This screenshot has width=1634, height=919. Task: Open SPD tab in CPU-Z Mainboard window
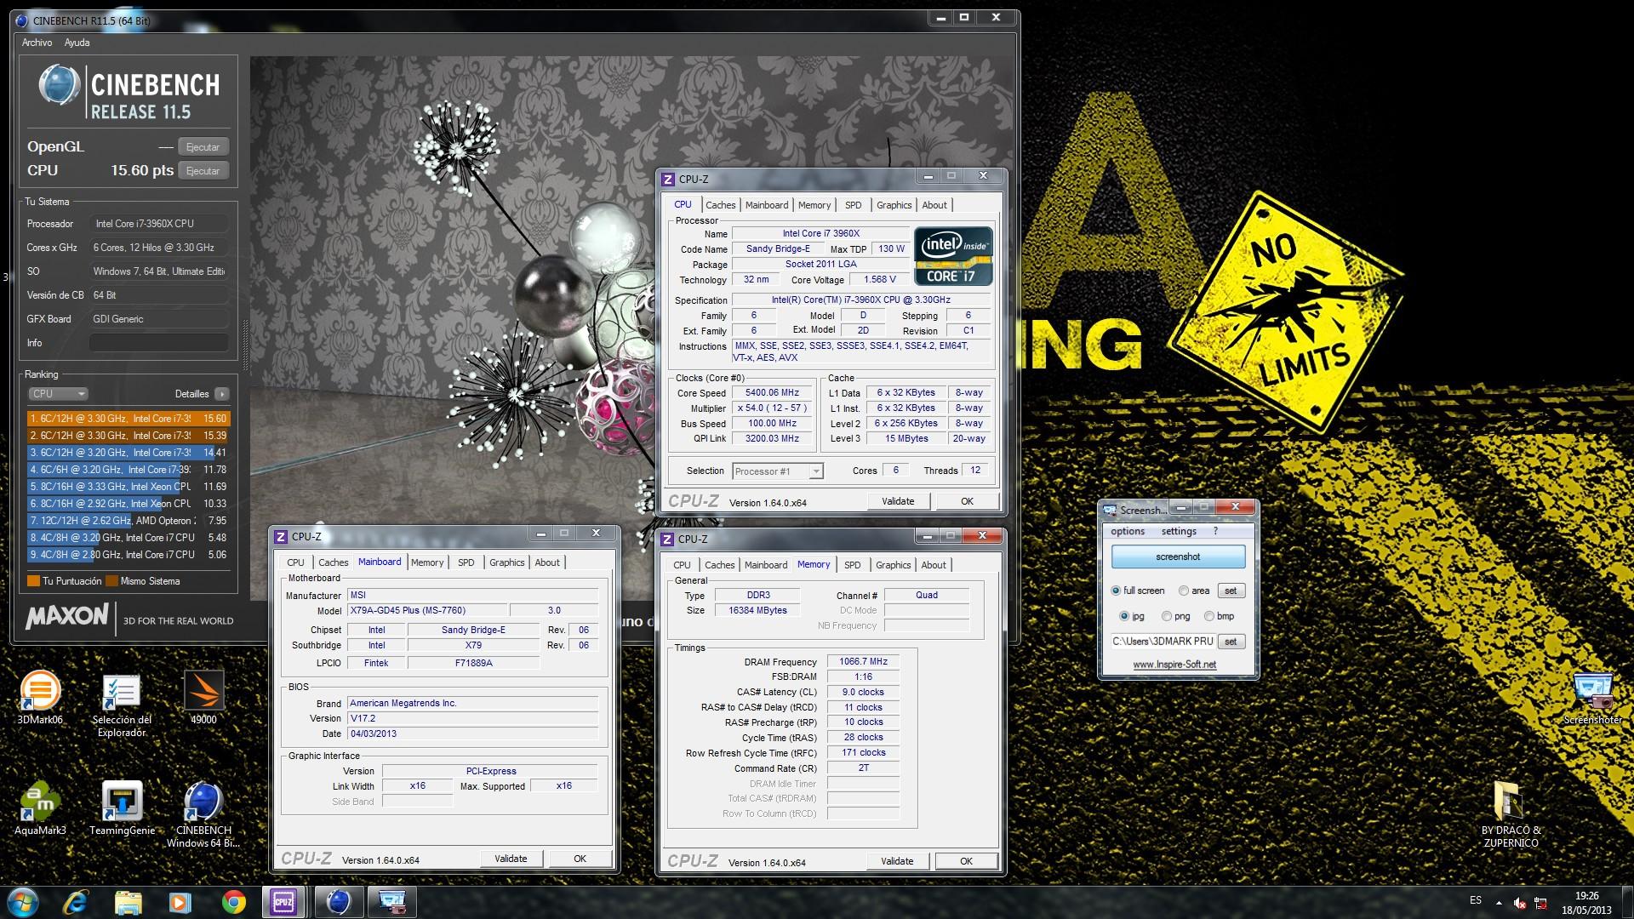pos(466,562)
